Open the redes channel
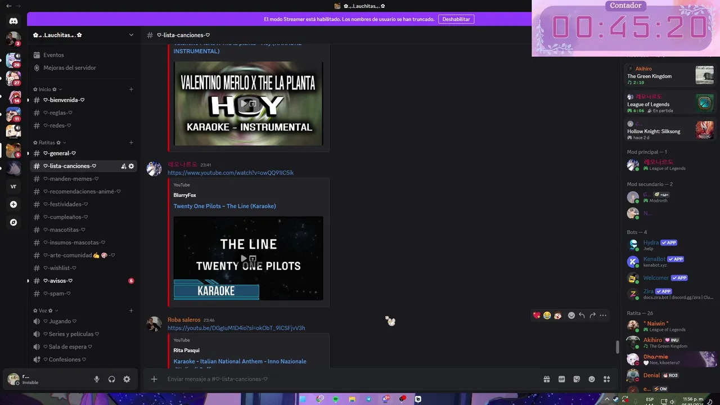 click(83, 125)
